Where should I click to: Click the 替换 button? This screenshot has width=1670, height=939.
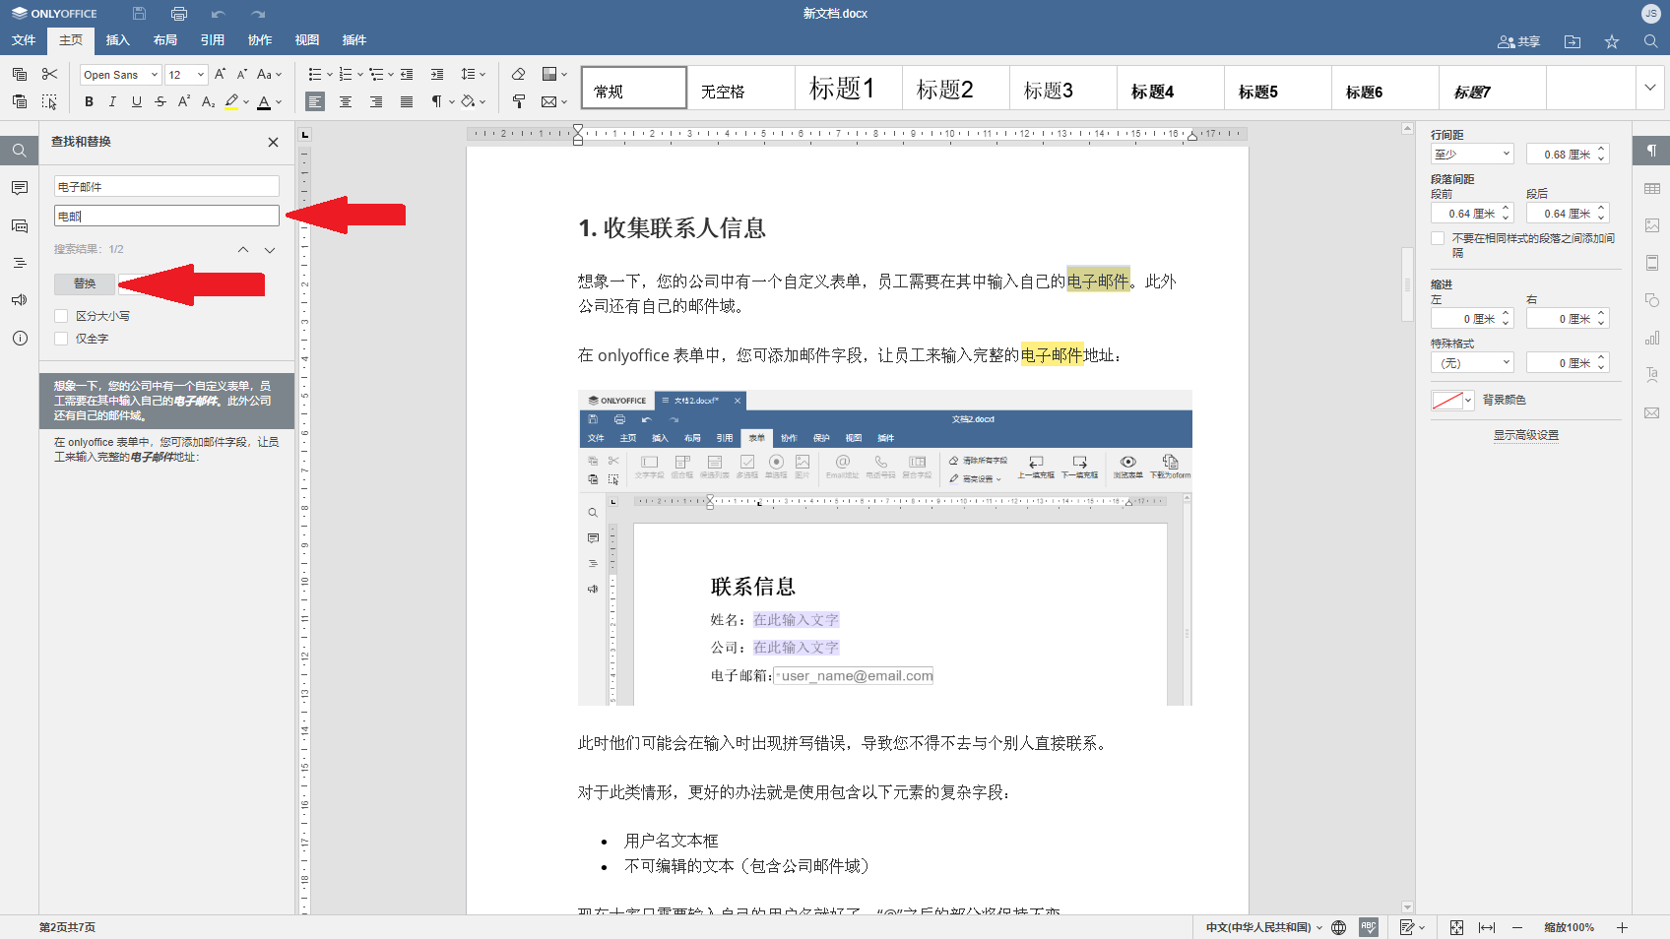coord(85,283)
